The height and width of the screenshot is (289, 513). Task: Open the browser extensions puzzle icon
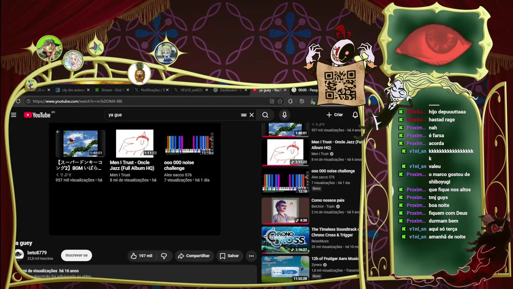click(x=291, y=101)
